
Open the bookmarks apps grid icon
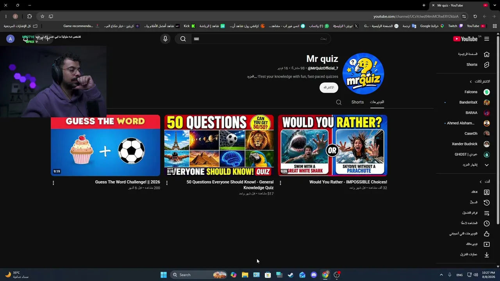pyautogui.click(x=495, y=26)
